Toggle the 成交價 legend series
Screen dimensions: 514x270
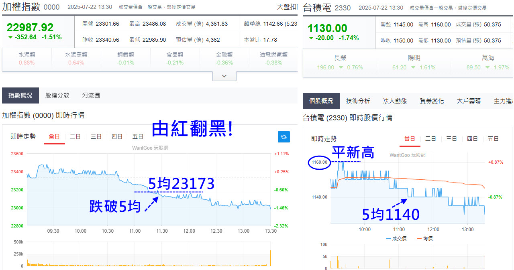tap(396, 239)
